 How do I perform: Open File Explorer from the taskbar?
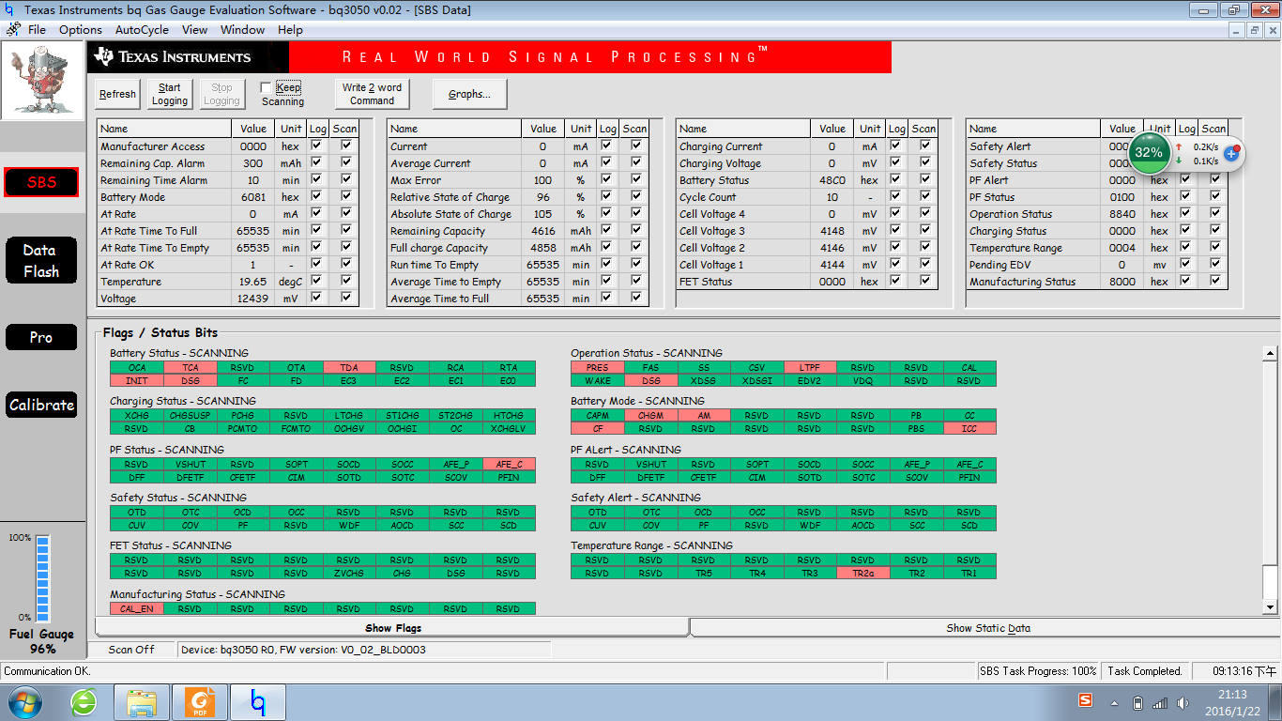click(x=142, y=702)
